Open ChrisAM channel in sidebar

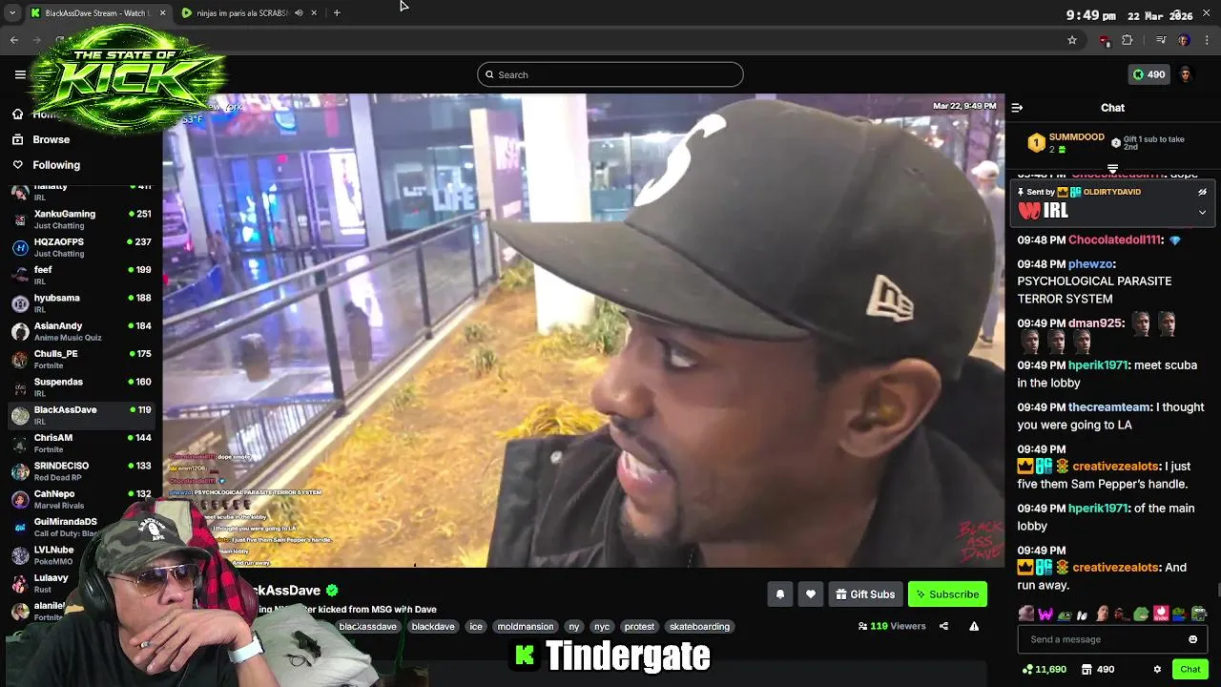click(81, 443)
